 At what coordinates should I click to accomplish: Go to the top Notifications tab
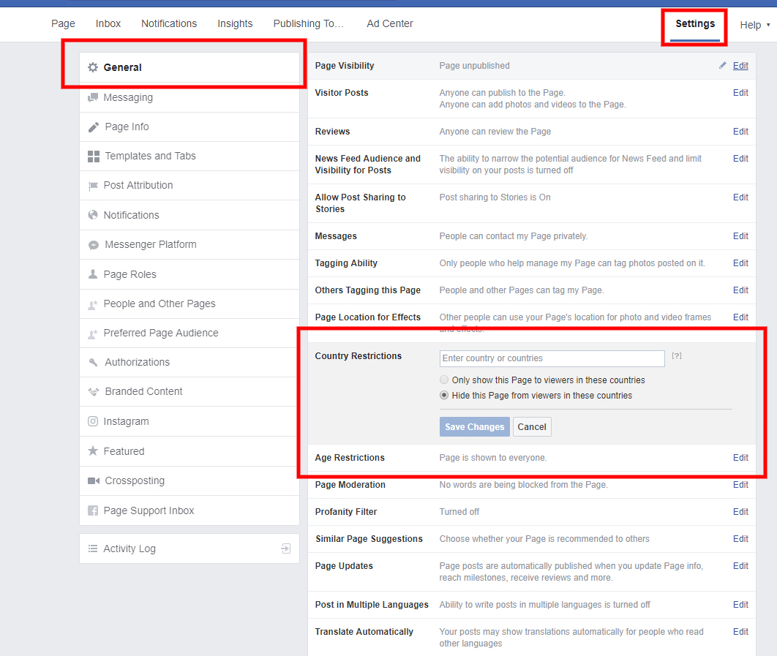click(169, 23)
